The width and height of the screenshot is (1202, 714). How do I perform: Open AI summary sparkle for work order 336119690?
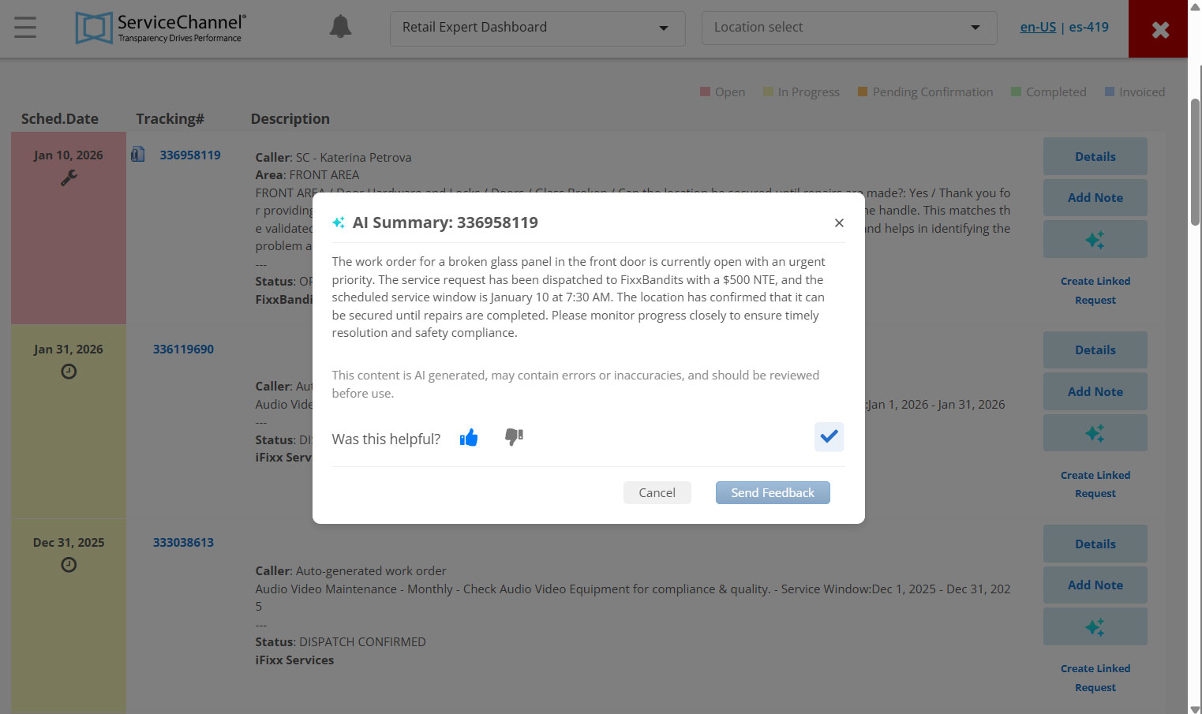1095,433
